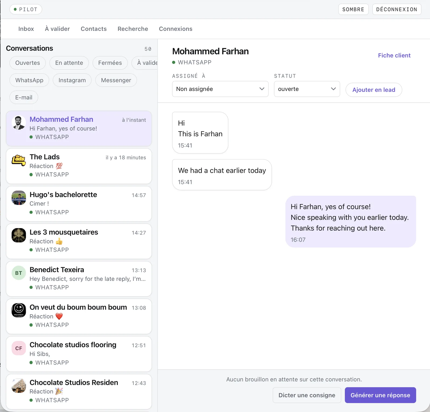Open On veut du boum avatar
The height and width of the screenshot is (412, 430).
pos(19,310)
